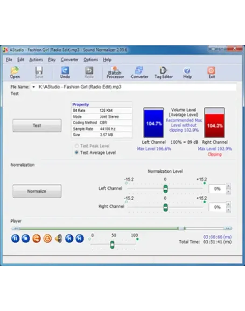Stop playback using the stop button
Image resolution: width=245 pixels, height=311 pixels.
(x=26, y=238)
